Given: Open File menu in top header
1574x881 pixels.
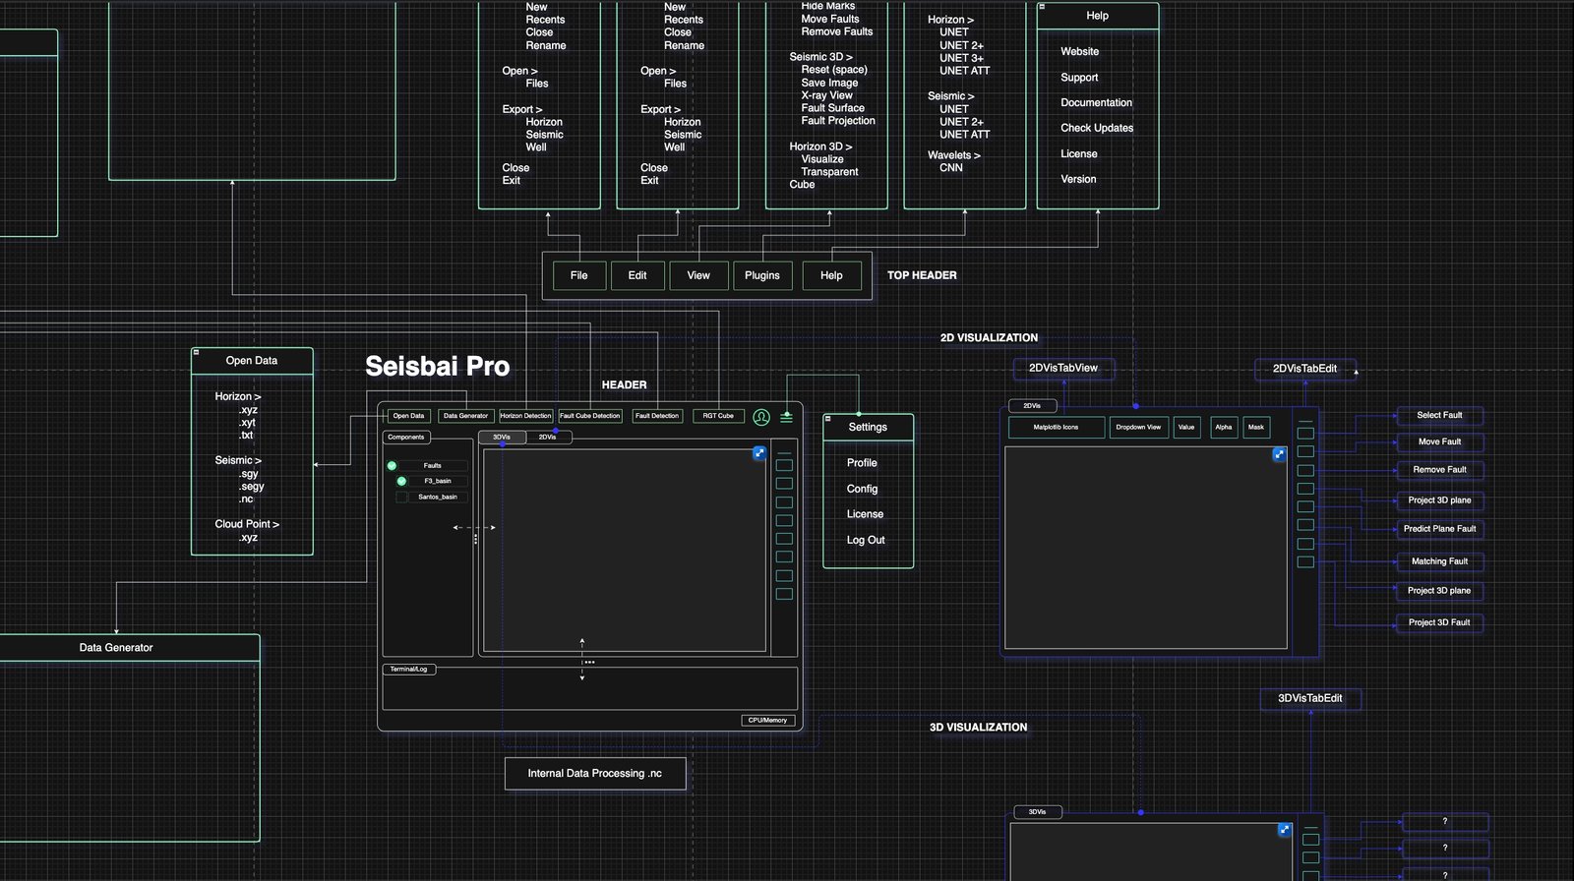Looking at the screenshot, I should pos(578,275).
